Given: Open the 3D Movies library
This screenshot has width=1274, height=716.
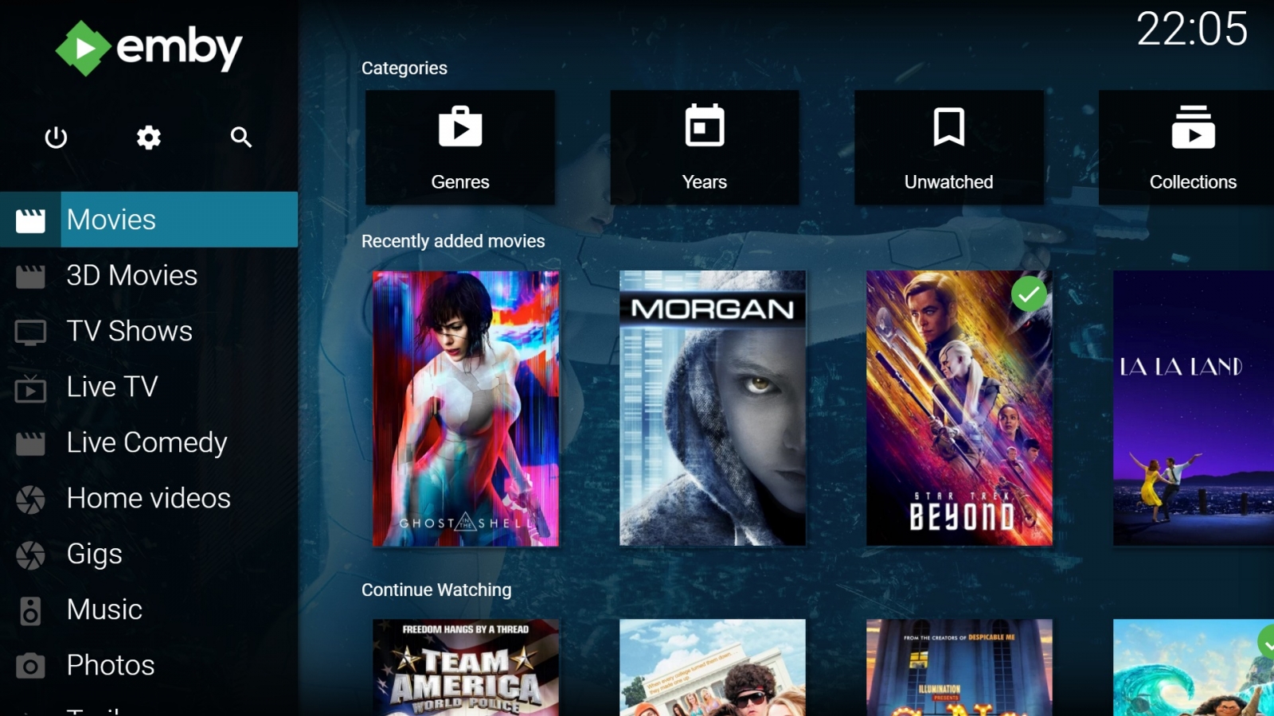Looking at the screenshot, I should (149, 275).
